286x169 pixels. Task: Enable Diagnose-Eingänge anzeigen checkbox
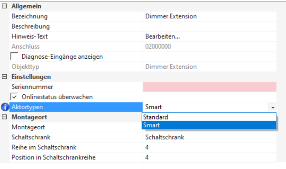tap(15, 57)
